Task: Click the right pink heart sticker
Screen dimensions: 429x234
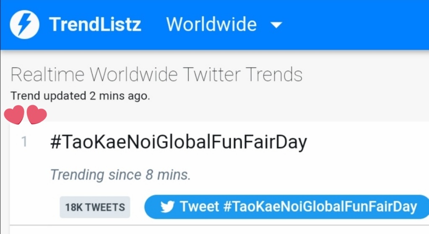Action: 36,114
